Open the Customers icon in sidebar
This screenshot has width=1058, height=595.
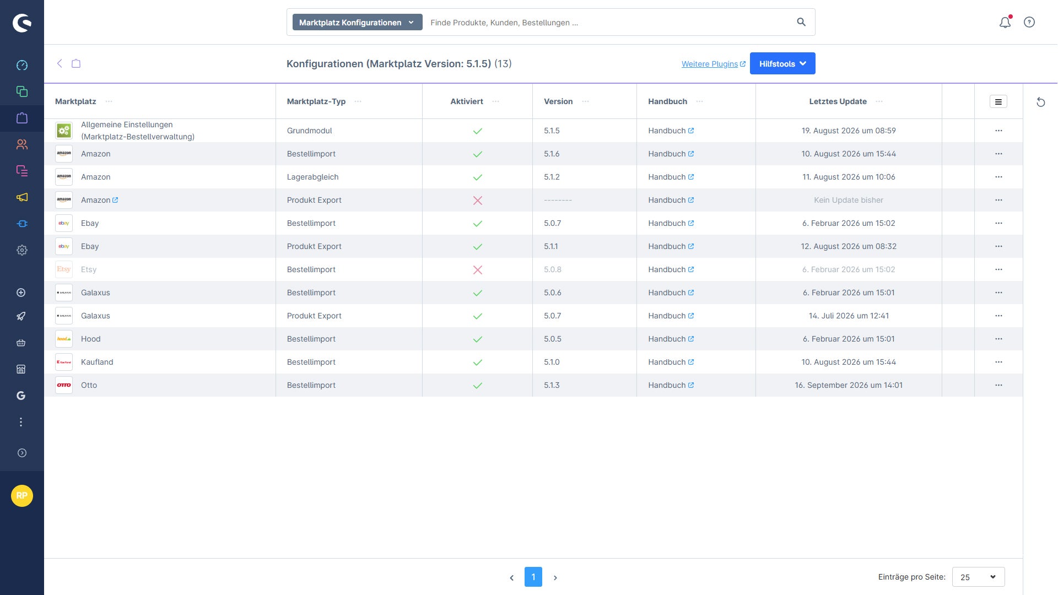(22, 144)
